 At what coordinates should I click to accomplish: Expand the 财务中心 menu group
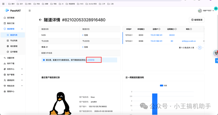point(22,69)
